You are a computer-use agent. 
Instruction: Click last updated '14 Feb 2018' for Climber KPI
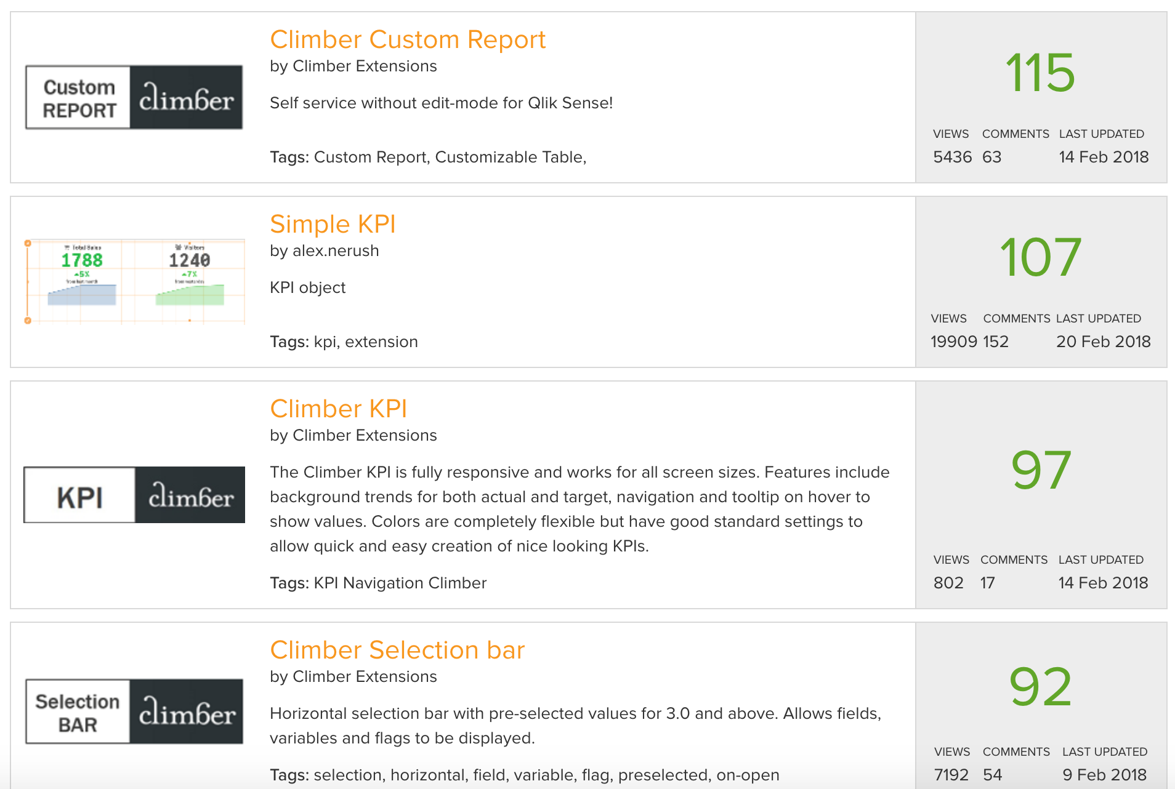tap(1103, 583)
